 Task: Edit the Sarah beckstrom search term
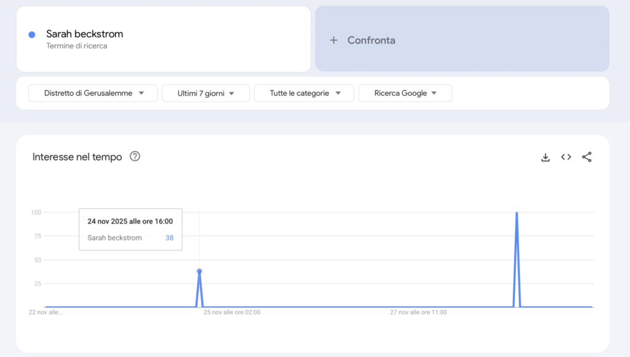85,34
